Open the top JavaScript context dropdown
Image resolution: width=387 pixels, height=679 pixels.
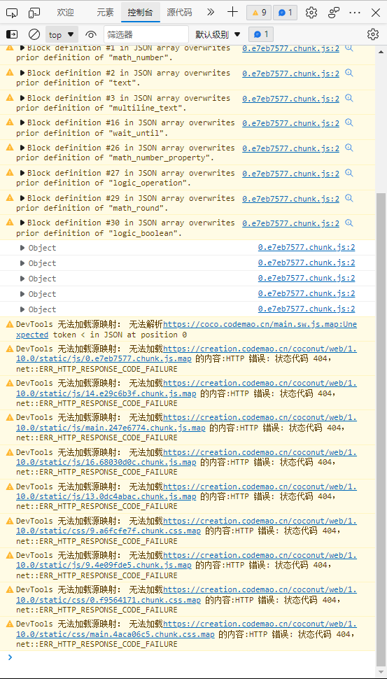click(62, 34)
